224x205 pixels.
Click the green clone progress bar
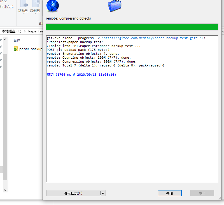click(x=132, y=27)
